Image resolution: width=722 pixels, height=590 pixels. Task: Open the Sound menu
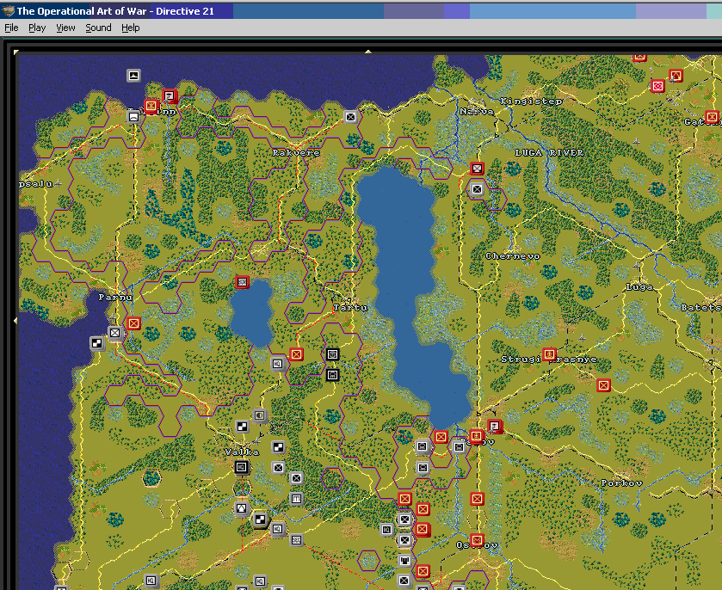(98, 28)
